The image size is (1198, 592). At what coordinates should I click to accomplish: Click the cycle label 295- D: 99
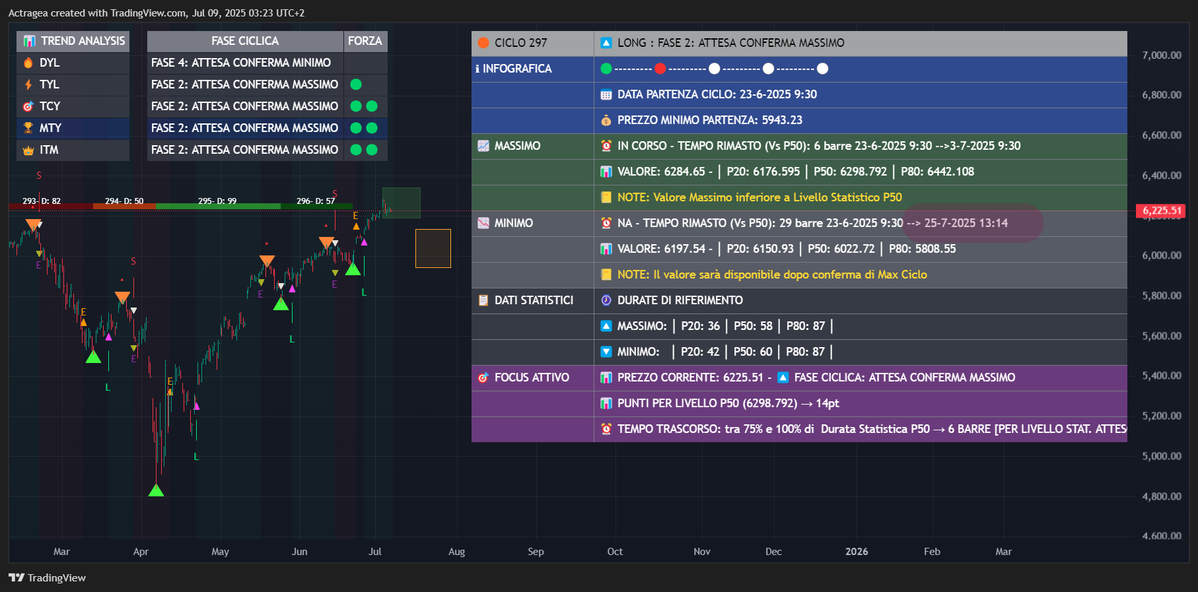[x=217, y=201]
